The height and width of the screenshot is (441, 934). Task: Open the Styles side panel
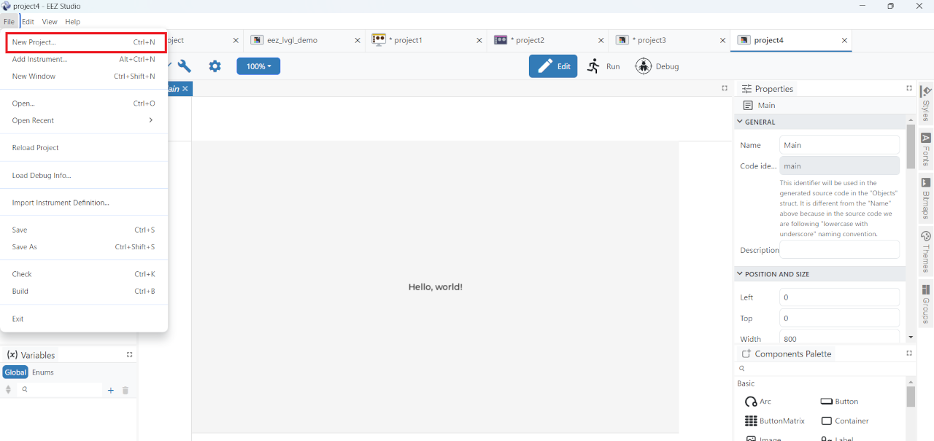tap(926, 104)
